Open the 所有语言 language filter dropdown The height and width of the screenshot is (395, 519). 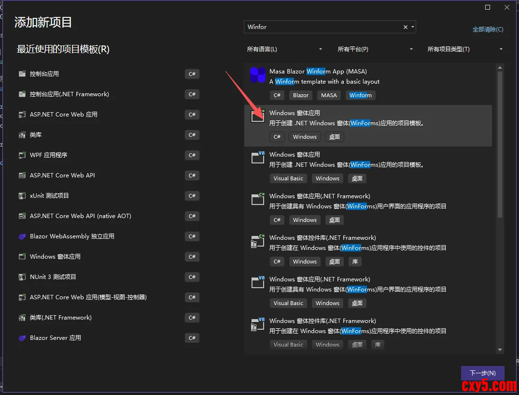pyautogui.click(x=284, y=49)
